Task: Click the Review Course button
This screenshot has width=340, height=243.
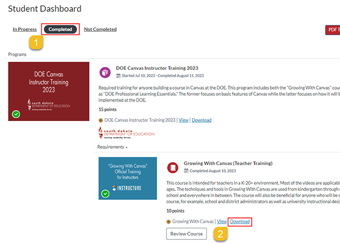Action: pyautogui.click(x=186, y=234)
